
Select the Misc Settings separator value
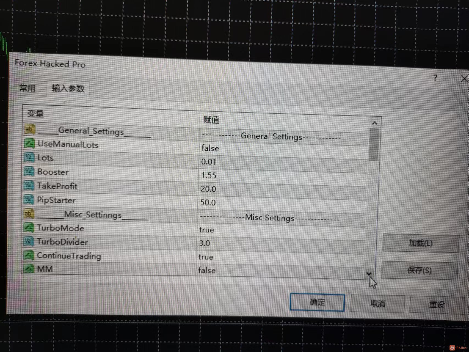coord(270,218)
